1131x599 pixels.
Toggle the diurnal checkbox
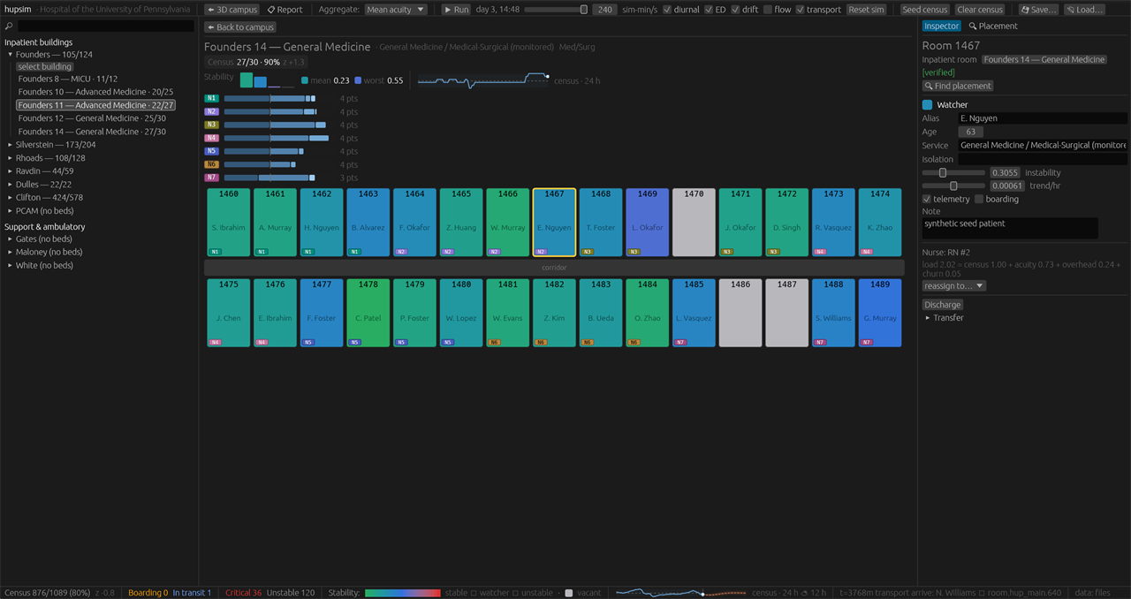[x=667, y=10]
